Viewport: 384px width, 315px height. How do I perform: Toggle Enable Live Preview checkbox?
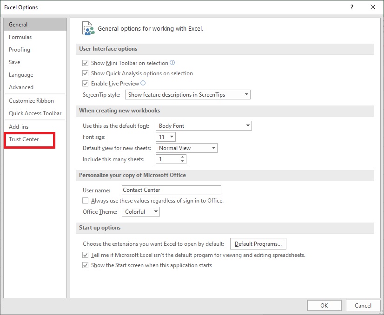85,84
